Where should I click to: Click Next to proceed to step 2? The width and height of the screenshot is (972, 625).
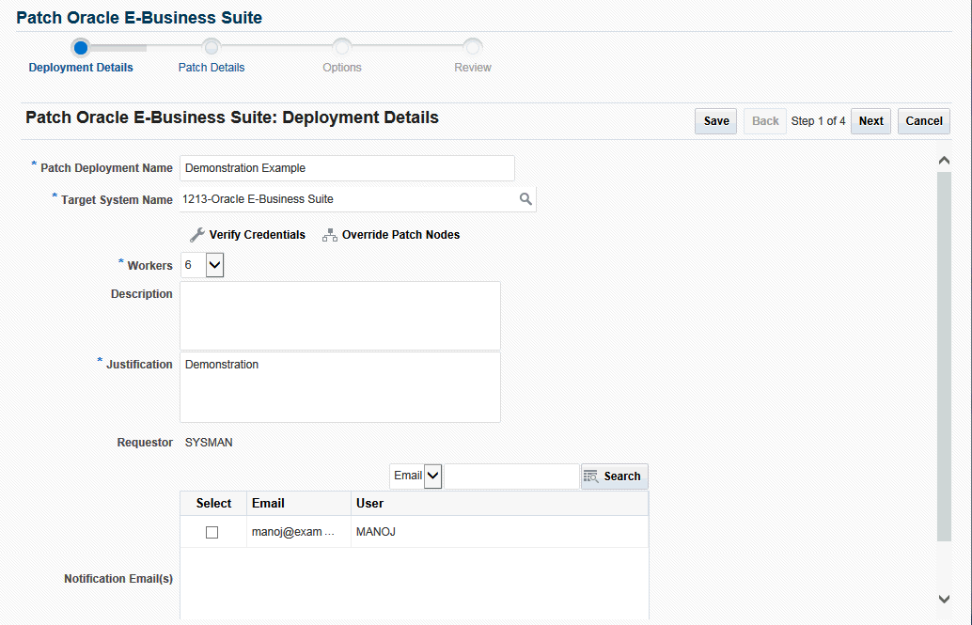871,121
